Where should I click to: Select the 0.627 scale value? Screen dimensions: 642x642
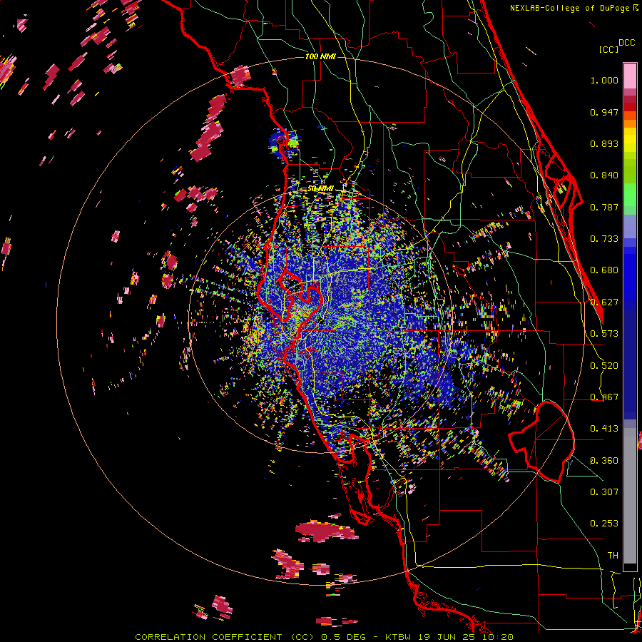[x=604, y=302]
